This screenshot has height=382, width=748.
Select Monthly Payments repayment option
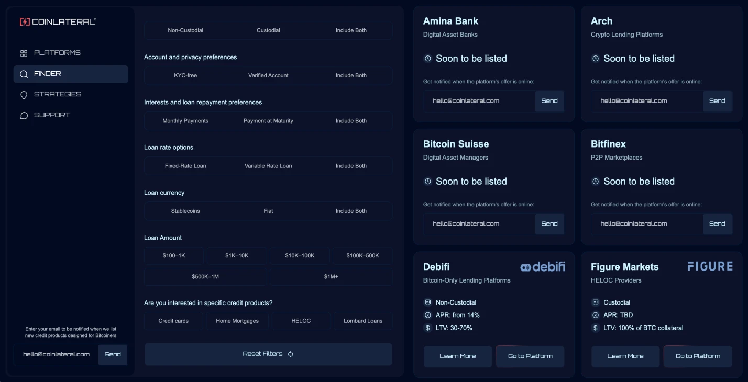(x=185, y=121)
